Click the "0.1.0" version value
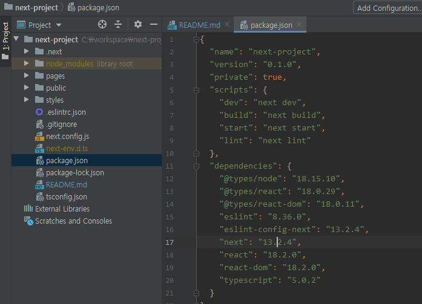Screen dimensions: 422x304 tap(280, 65)
